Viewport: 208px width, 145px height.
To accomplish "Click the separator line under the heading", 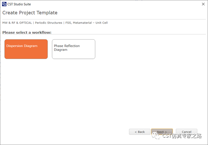I will pyautogui.click(x=104, y=19).
